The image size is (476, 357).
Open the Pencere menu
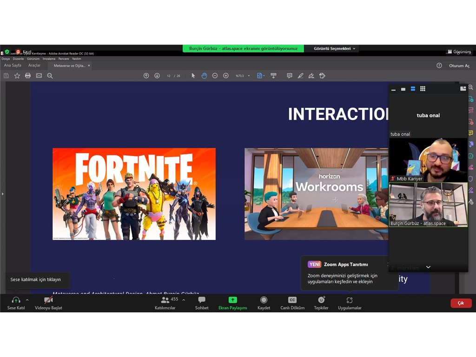[63, 59]
